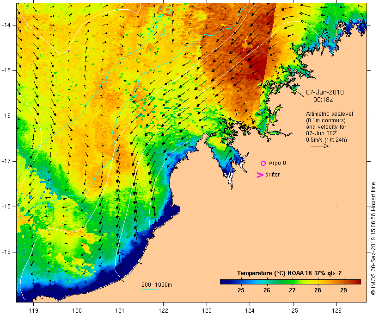
Task: Click the time label 00:18Z
Action: pyautogui.click(x=323, y=100)
